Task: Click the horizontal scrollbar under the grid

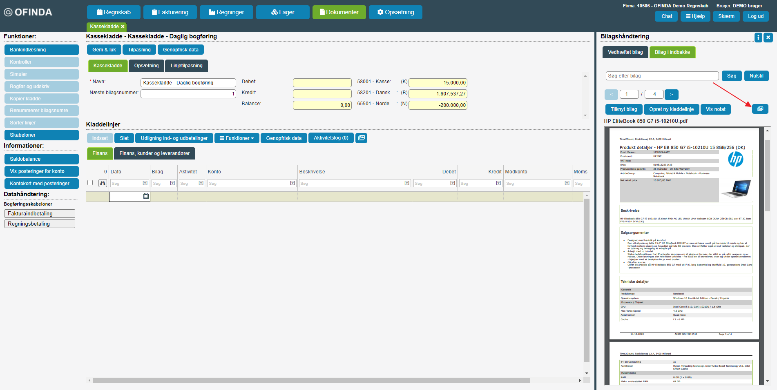Action: tap(311, 380)
